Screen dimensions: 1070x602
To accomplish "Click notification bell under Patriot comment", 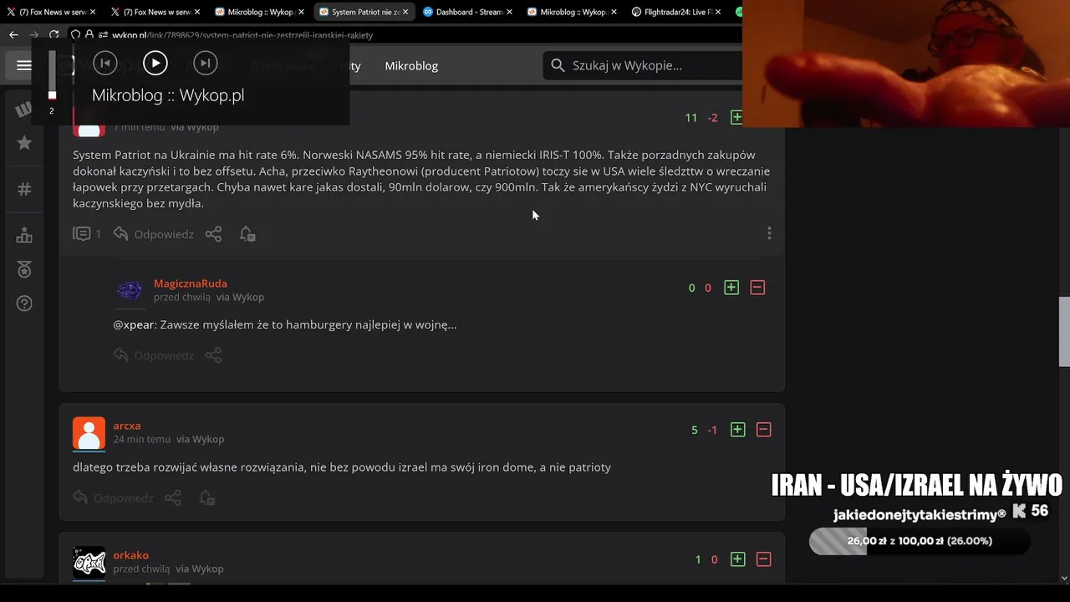I will pos(247,234).
